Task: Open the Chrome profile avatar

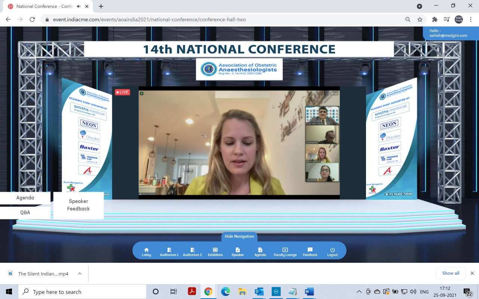Action: pos(459,19)
